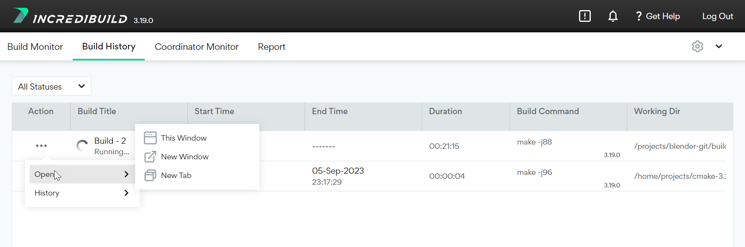Expand the chevron next to settings gear
The image size is (745, 247).
click(718, 46)
